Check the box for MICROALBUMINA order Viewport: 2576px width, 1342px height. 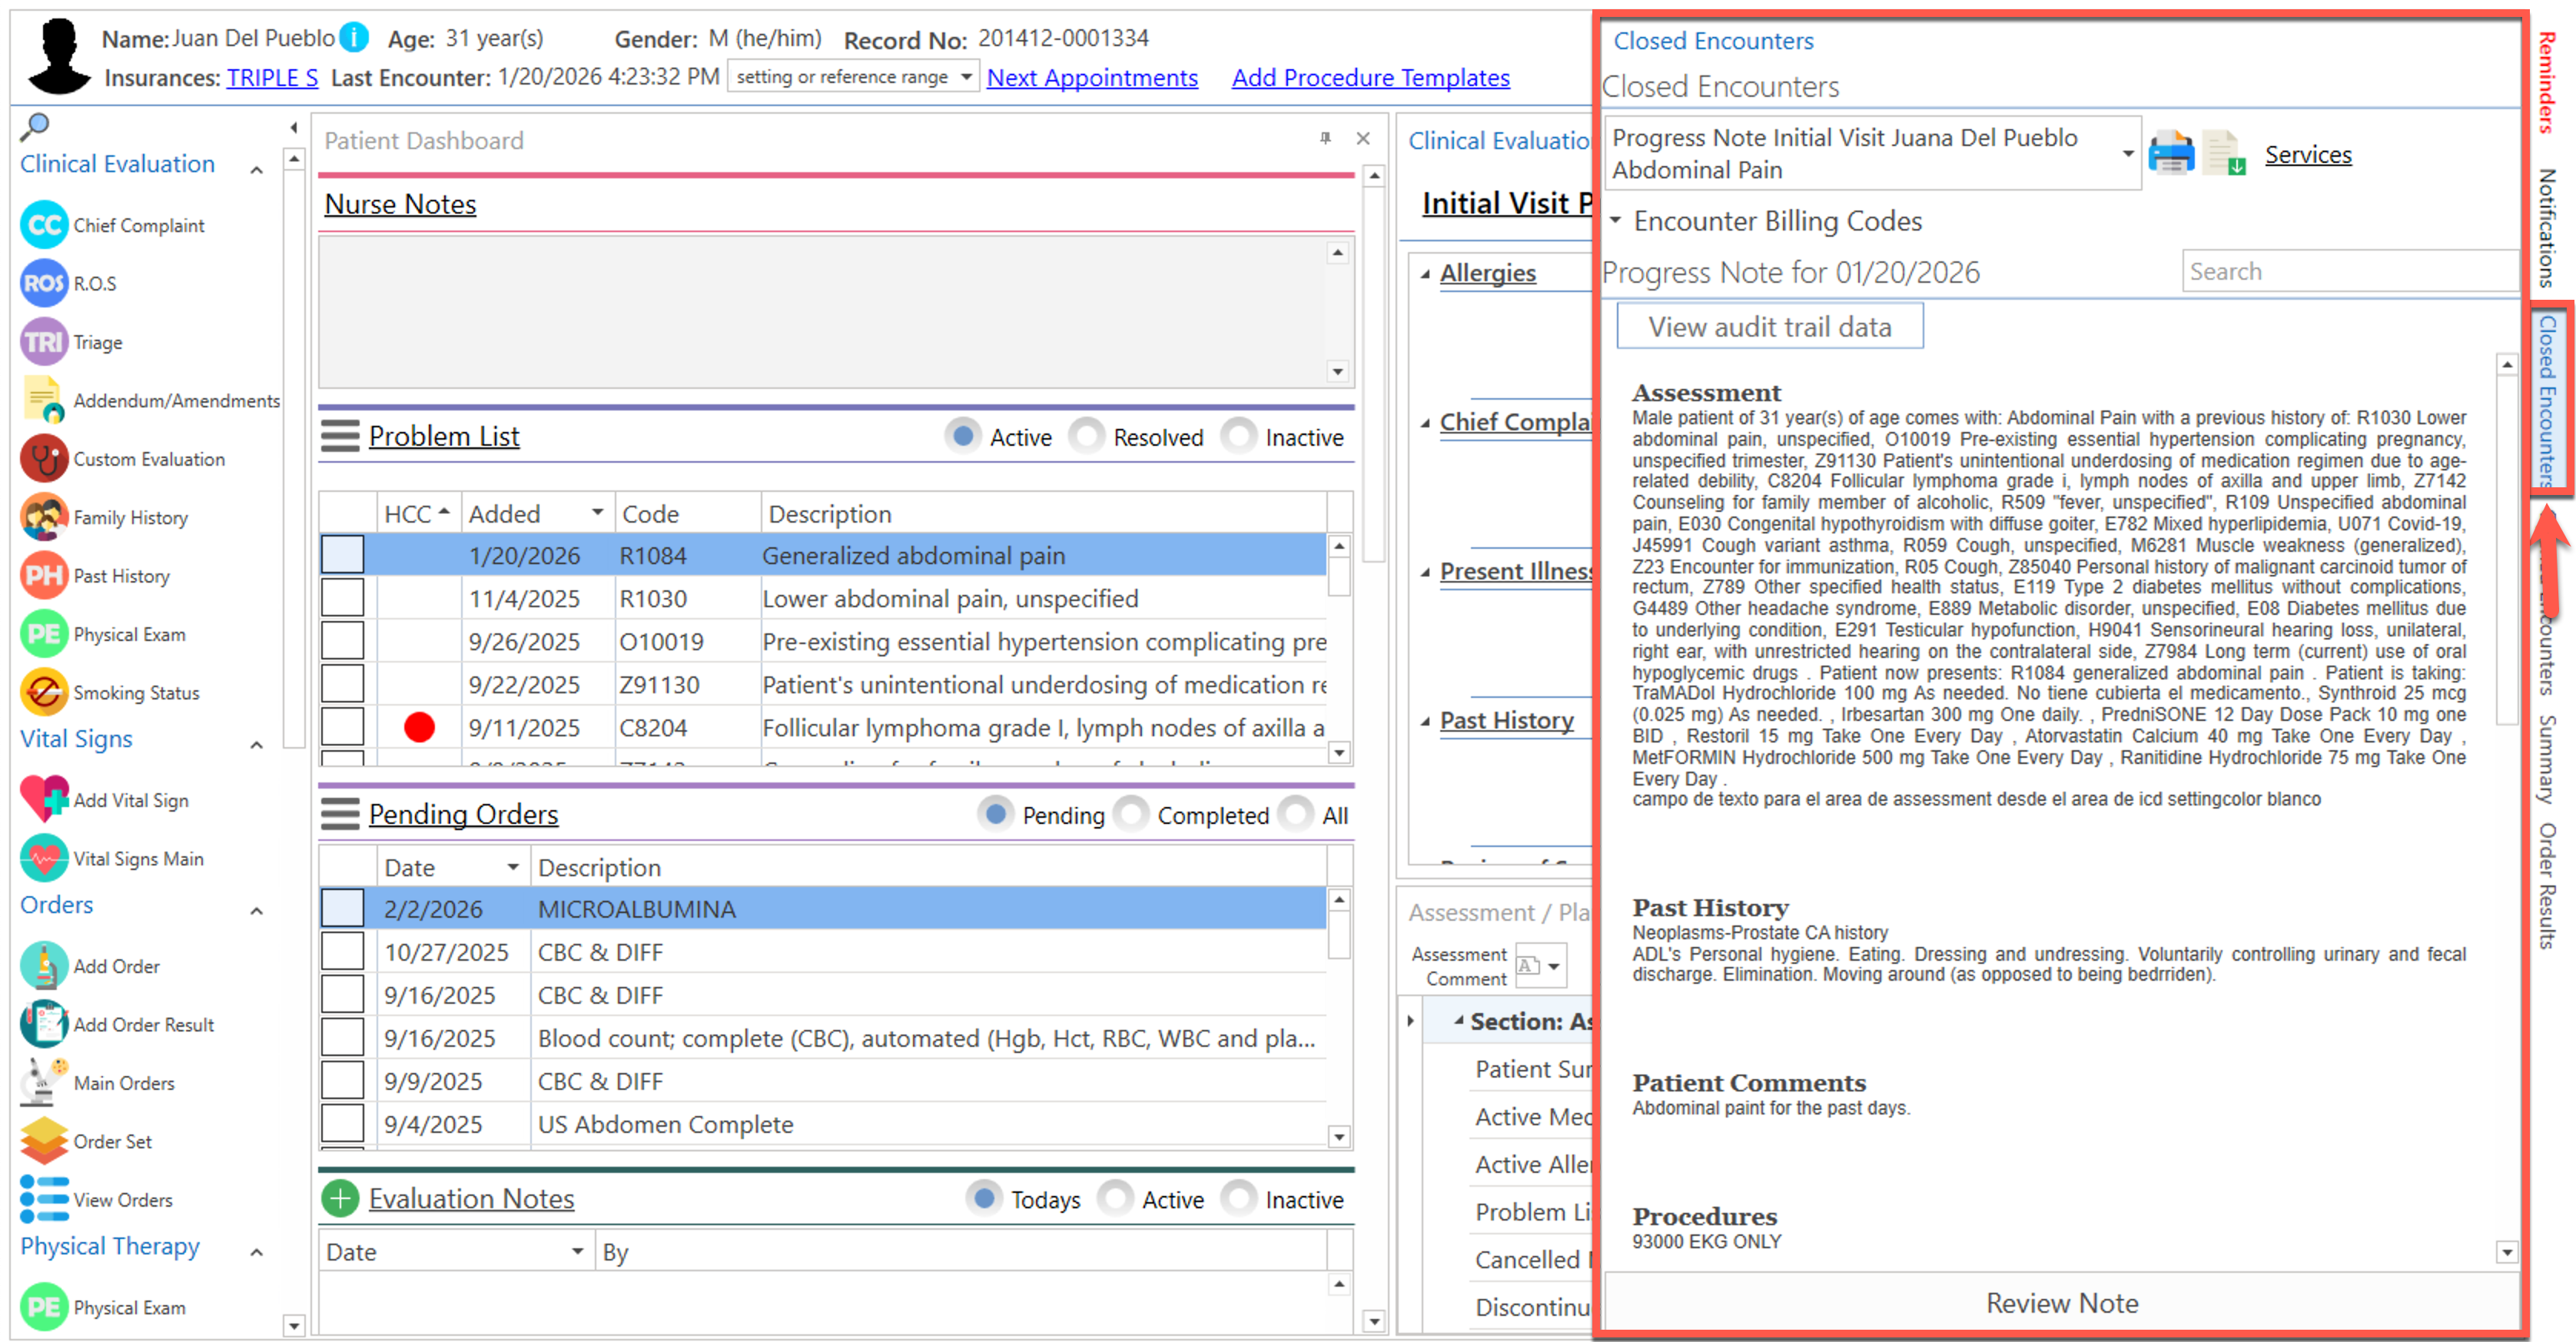tap(342, 908)
